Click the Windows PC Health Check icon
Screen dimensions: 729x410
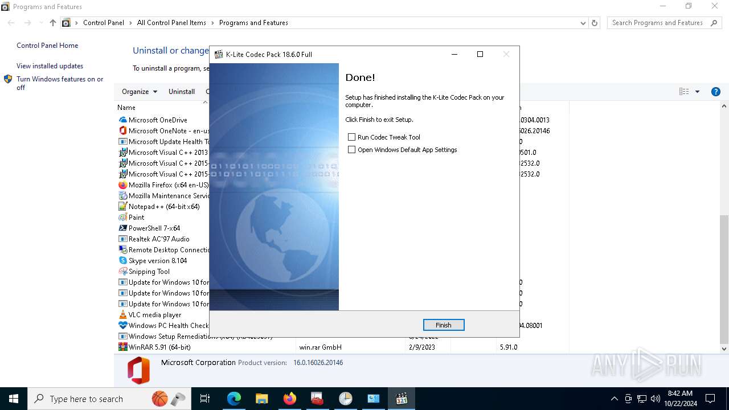tap(122, 326)
